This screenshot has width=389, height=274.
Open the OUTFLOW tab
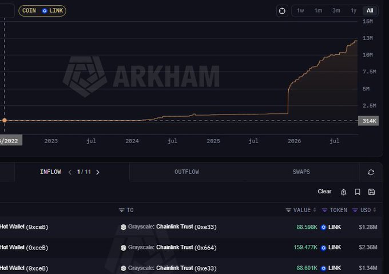pyautogui.click(x=186, y=172)
